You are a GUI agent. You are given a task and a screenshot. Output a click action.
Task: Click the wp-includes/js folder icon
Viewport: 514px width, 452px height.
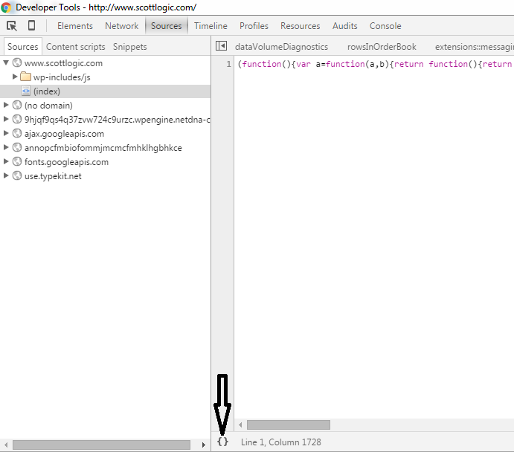click(x=25, y=77)
